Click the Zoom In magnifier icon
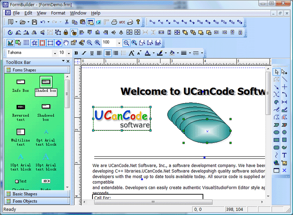This screenshot has width=293, height=215. click(x=97, y=43)
